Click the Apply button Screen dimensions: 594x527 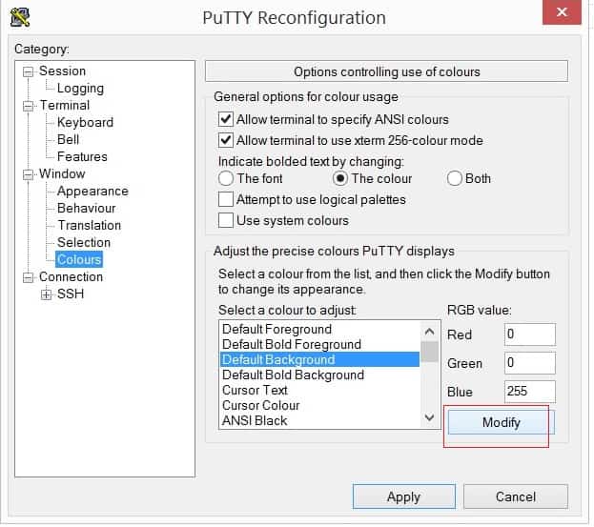[x=404, y=497]
